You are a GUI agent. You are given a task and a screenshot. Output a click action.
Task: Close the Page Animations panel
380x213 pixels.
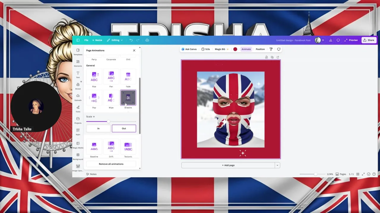(134, 51)
